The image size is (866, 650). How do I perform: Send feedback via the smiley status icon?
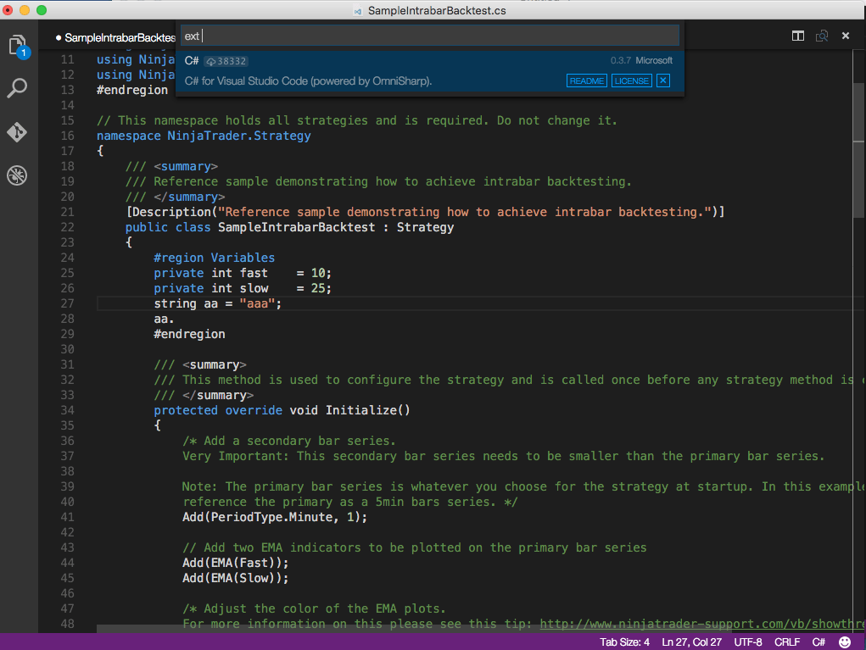(x=843, y=642)
